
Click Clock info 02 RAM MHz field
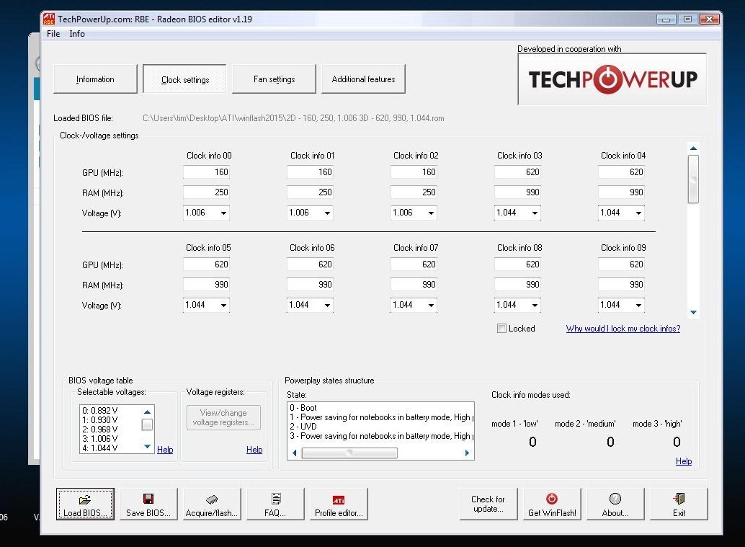tap(414, 192)
